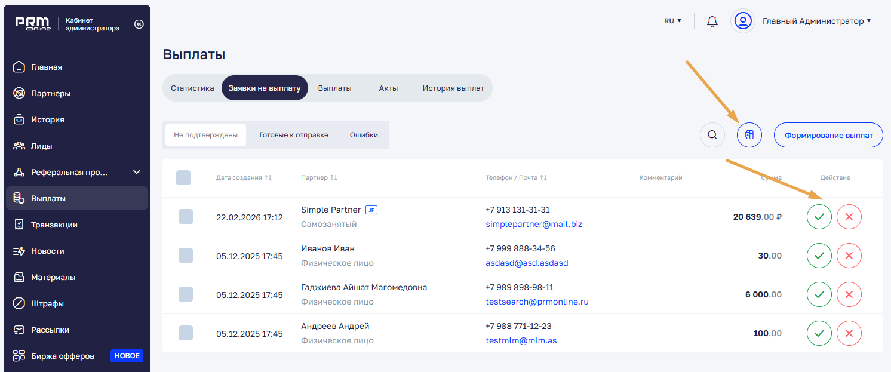Open the Готовые к отправке filter tab

[x=293, y=135]
